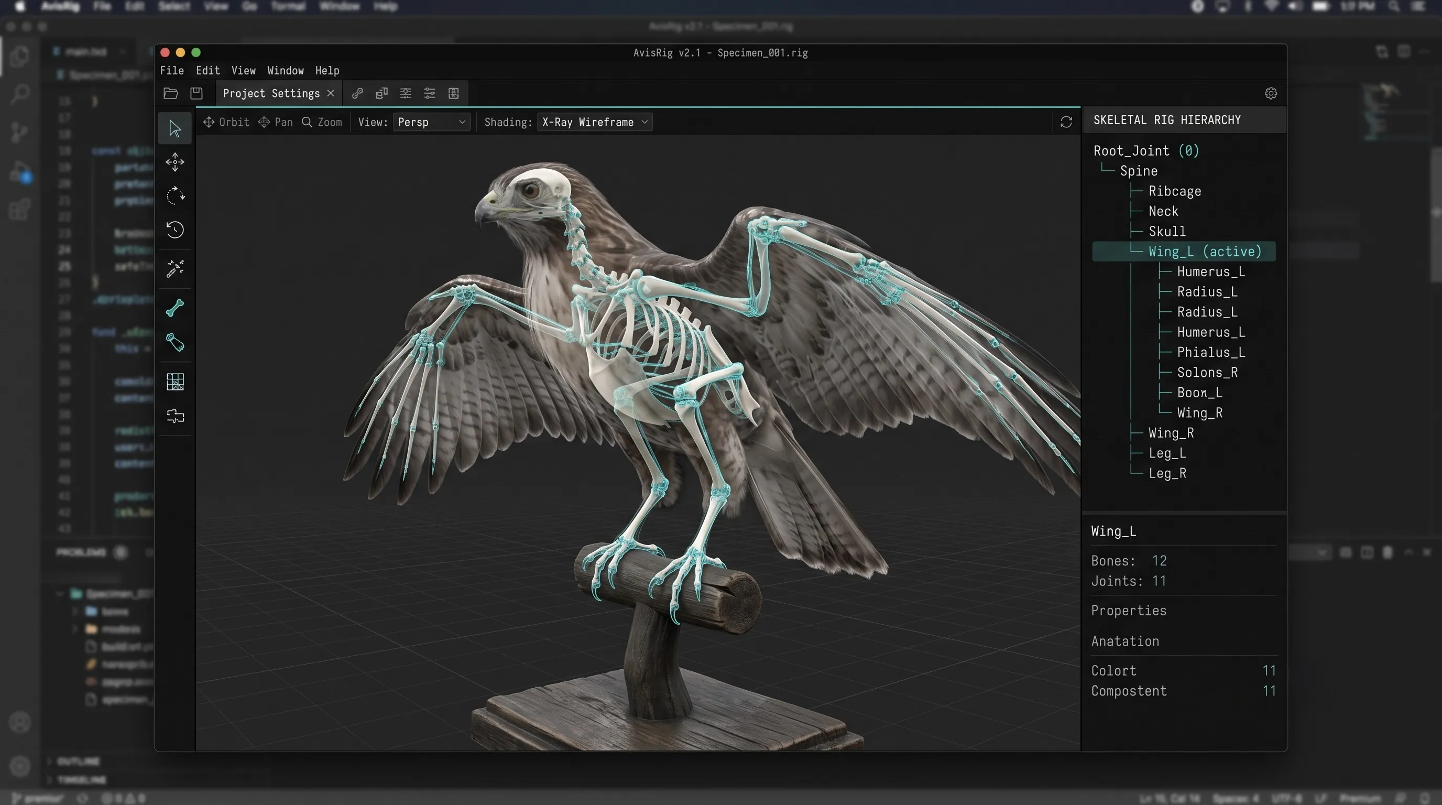1442x805 pixels.
Task: Select Root_Joint (0) in the hierarchy
Action: 1146,150
